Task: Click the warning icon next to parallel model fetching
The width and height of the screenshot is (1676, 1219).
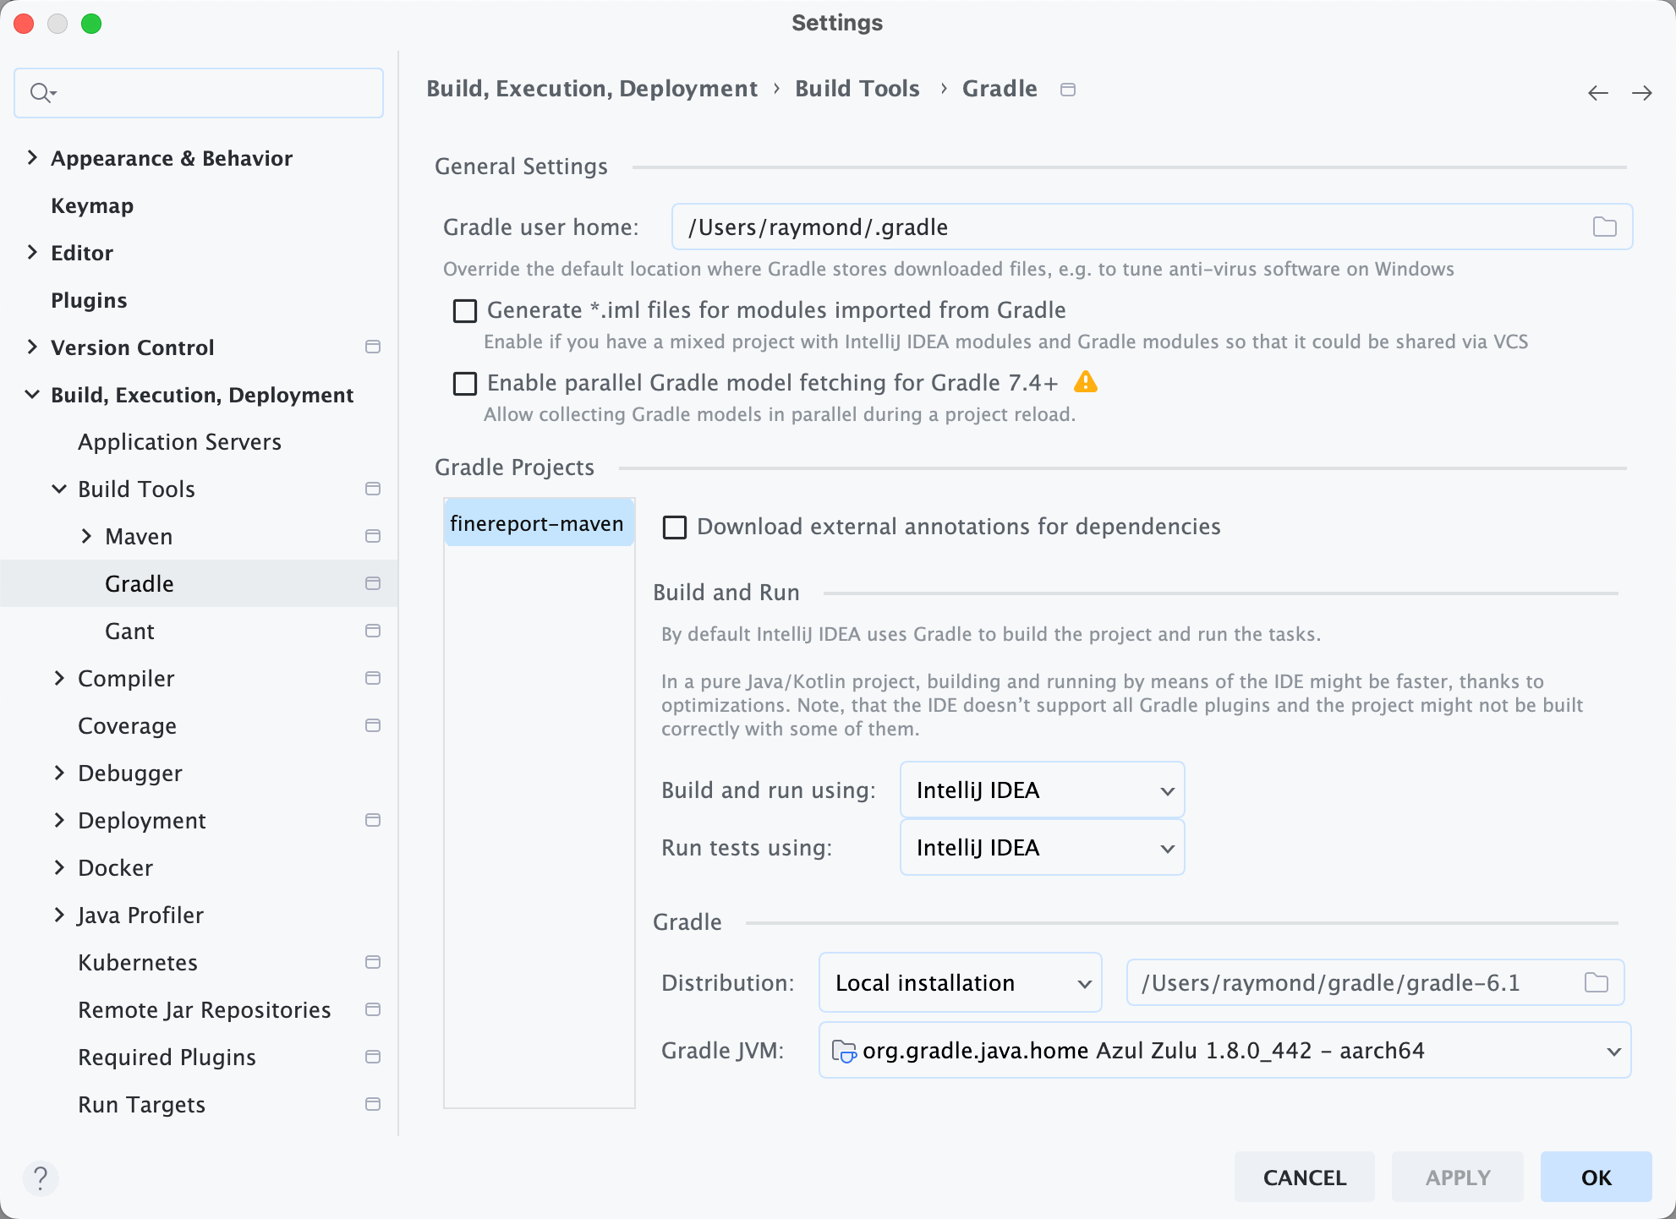Action: click(x=1086, y=382)
